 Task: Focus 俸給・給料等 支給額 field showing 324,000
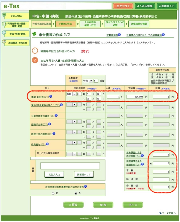coord(135,97)
